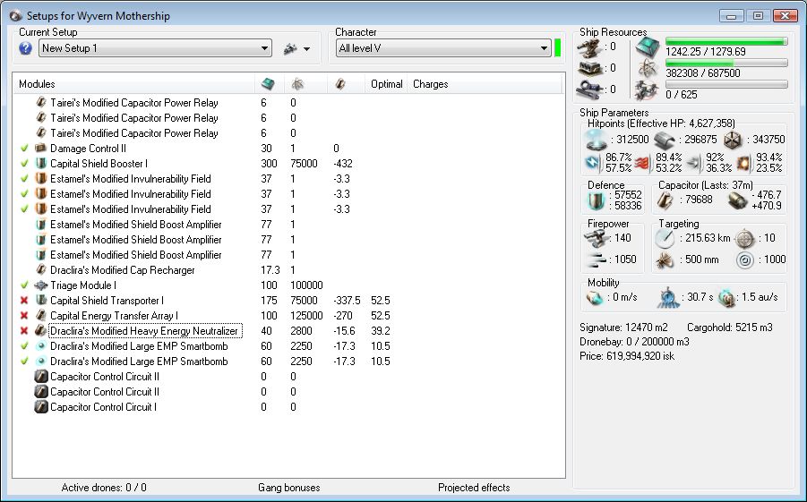Click the CPU icon in Ship Resources
This screenshot has width=807, height=502.
[x=647, y=47]
